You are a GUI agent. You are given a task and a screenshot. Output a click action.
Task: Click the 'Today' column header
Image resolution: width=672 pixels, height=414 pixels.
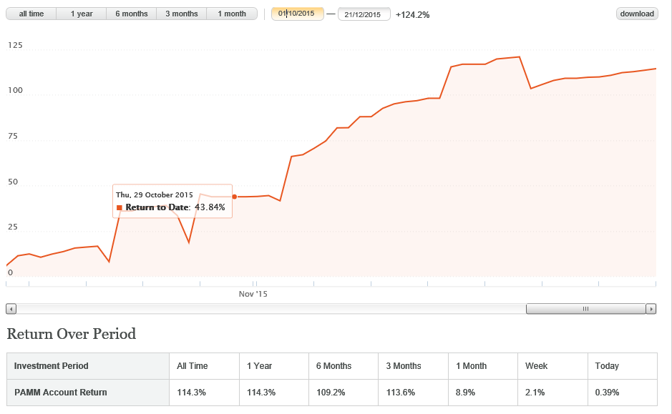coord(623,366)
